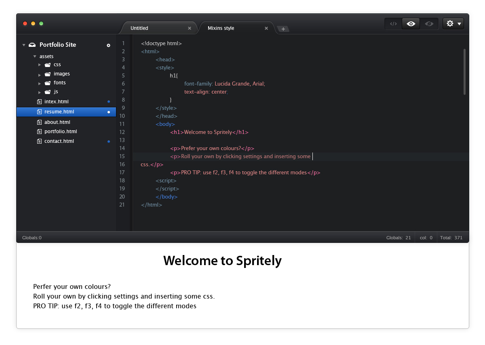
Task: Select the eye preview mode button
Action: click(x=411, y=24)
